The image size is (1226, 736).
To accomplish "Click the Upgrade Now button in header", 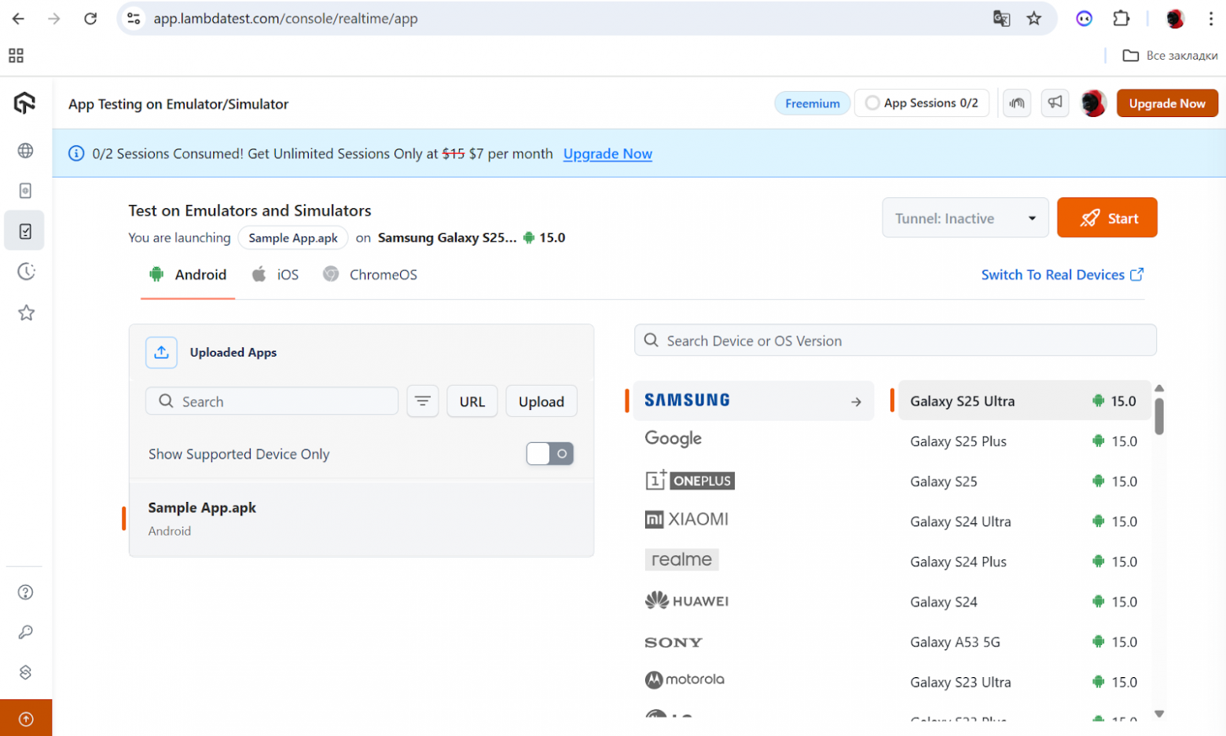I will click(x=1167, y=104).
